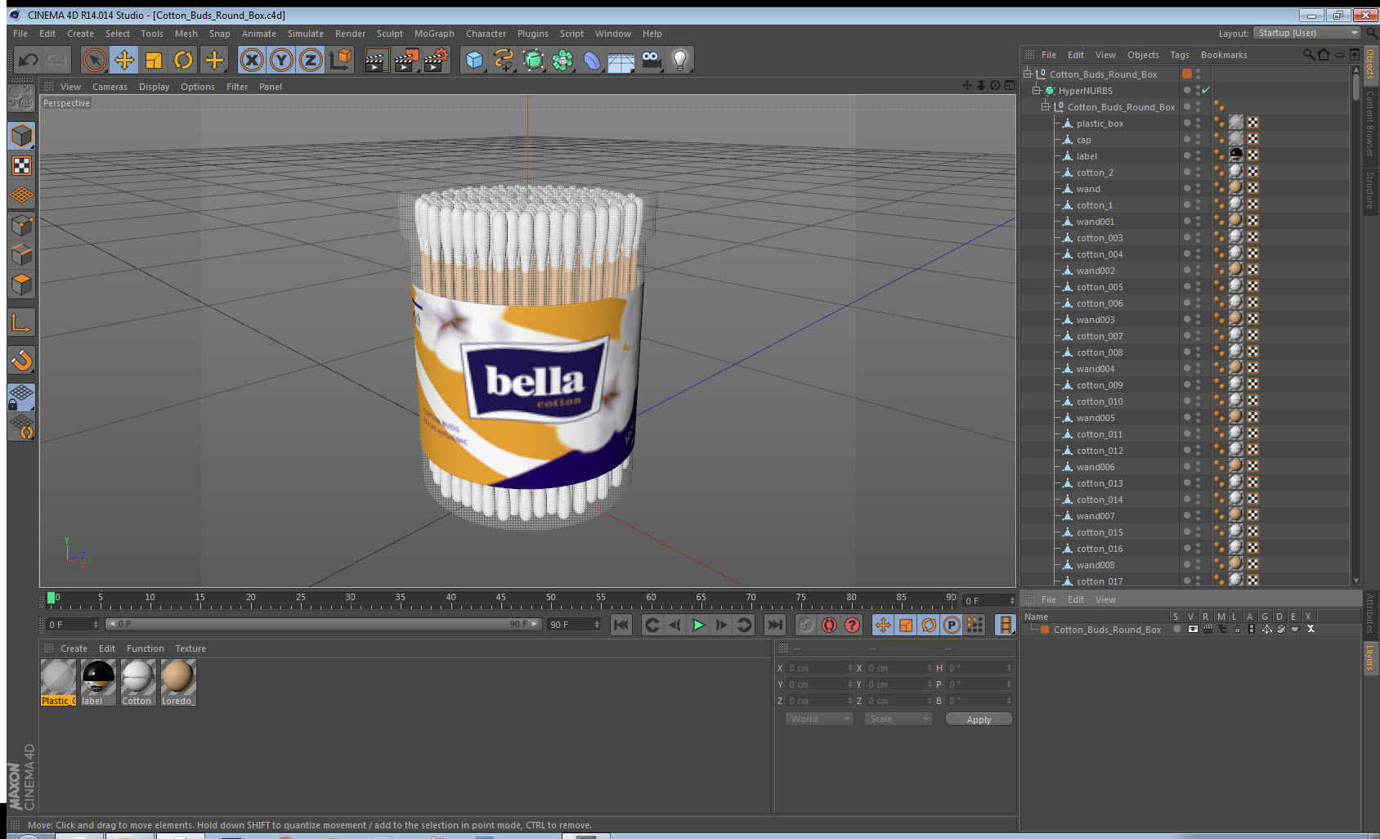Image resolution: width=1380 pixels, height=839 pixels.
Task: Open the deformer objects icon
Action: (x=592, y=60)
